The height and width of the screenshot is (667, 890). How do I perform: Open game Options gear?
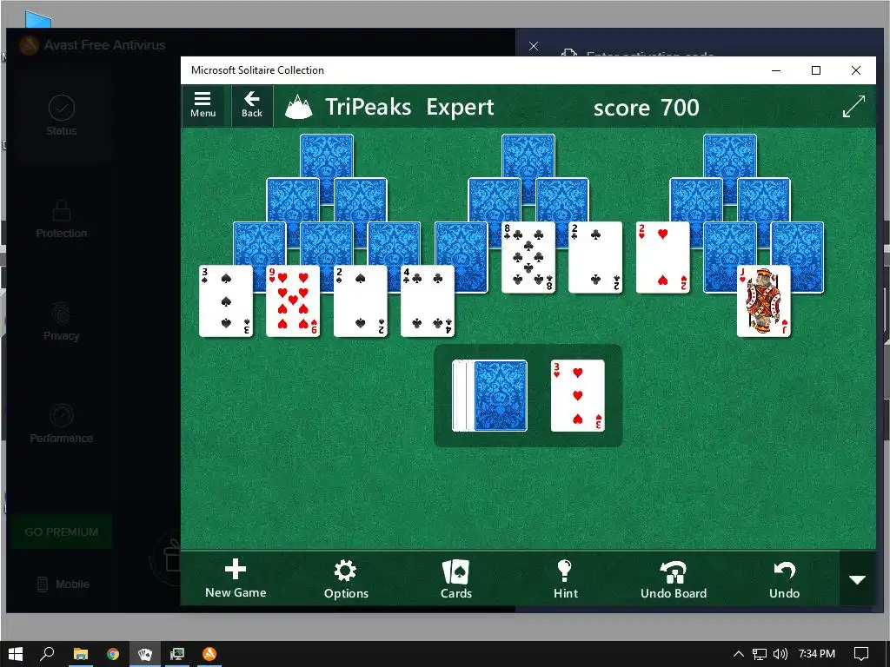346,578
